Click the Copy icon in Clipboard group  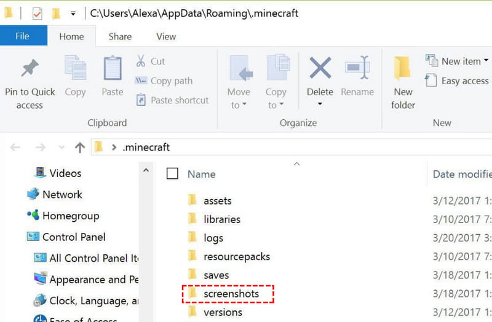pos(75,68)
